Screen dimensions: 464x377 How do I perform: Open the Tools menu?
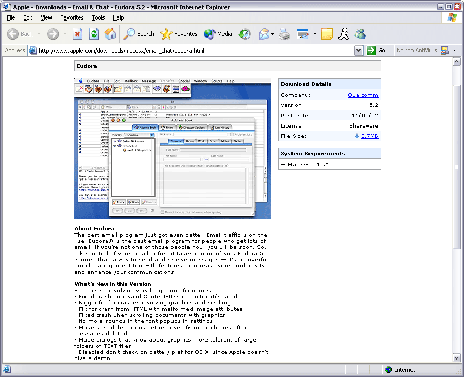click(x=98, y=17)
